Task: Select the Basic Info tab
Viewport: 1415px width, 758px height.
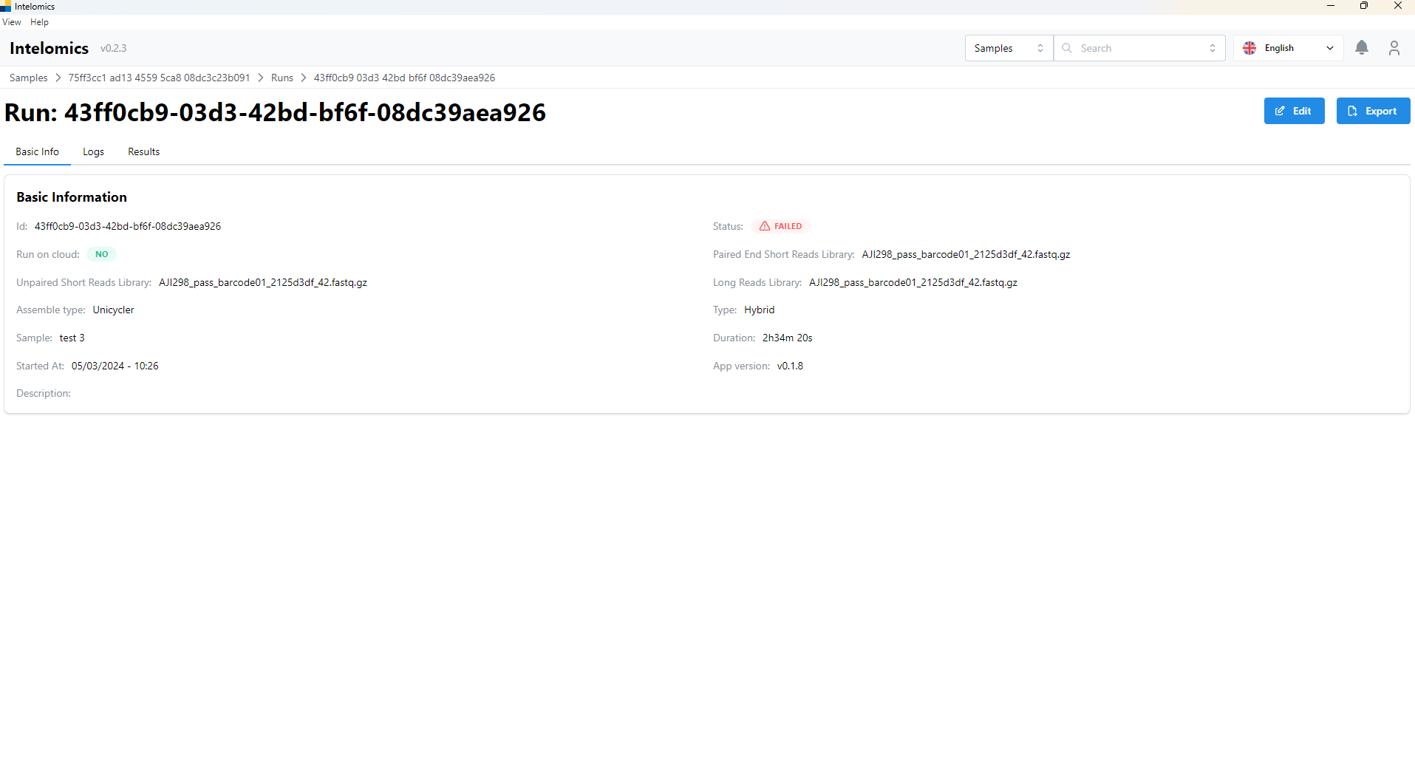Action: 37,151
